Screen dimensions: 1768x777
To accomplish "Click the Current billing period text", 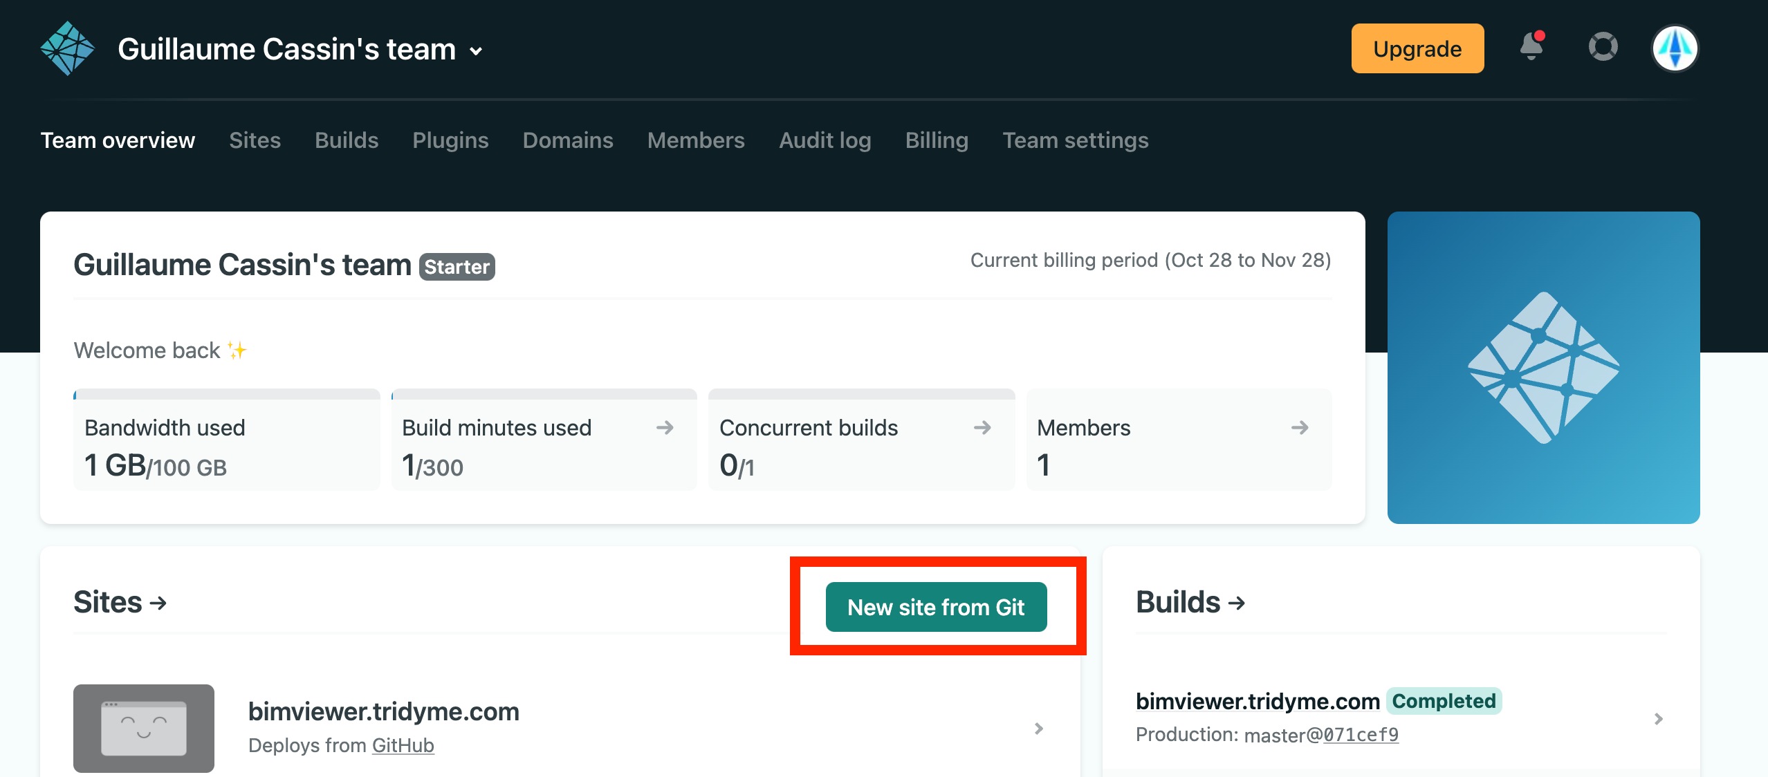I will tap(1150, 260).
